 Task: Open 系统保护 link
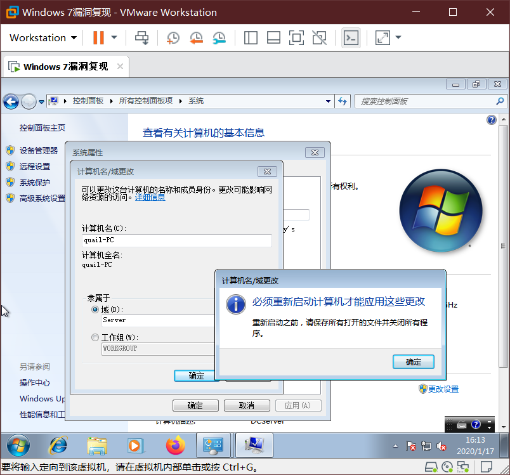pos(35,183)
